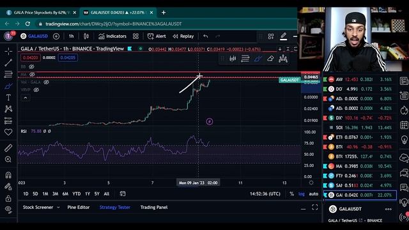409x230 pixels.
Task: Open the go to date calendar
Action: (122, 194)
